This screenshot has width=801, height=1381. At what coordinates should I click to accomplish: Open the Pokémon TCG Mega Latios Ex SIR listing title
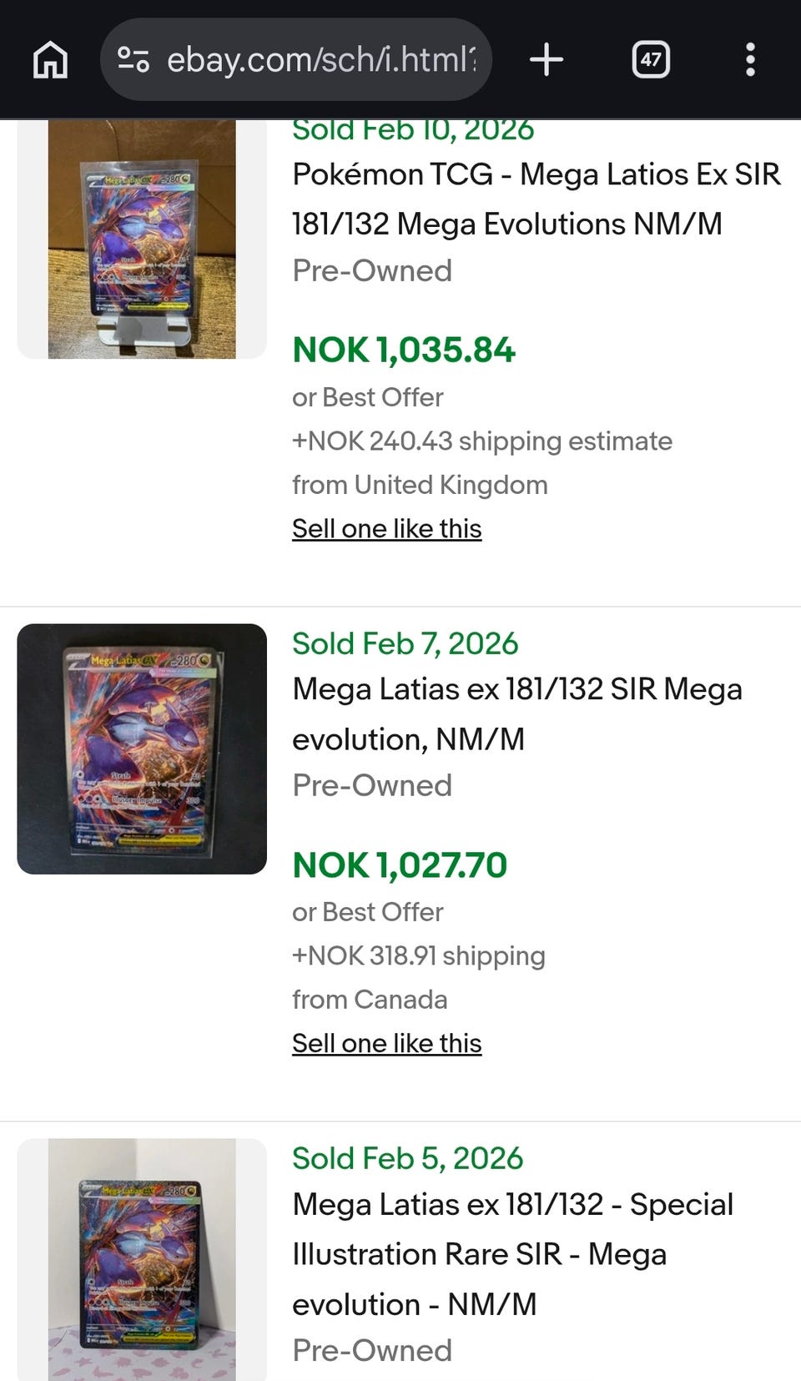(537, 199)
